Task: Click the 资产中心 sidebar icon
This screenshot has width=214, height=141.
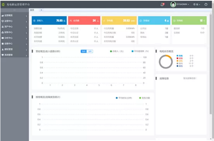Action: [x=3, y=27]
